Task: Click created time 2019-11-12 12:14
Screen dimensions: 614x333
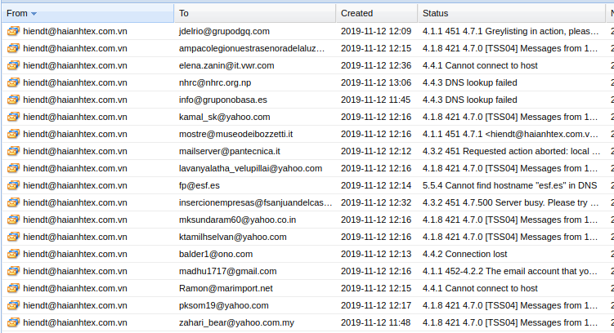Action: (376, 185)
